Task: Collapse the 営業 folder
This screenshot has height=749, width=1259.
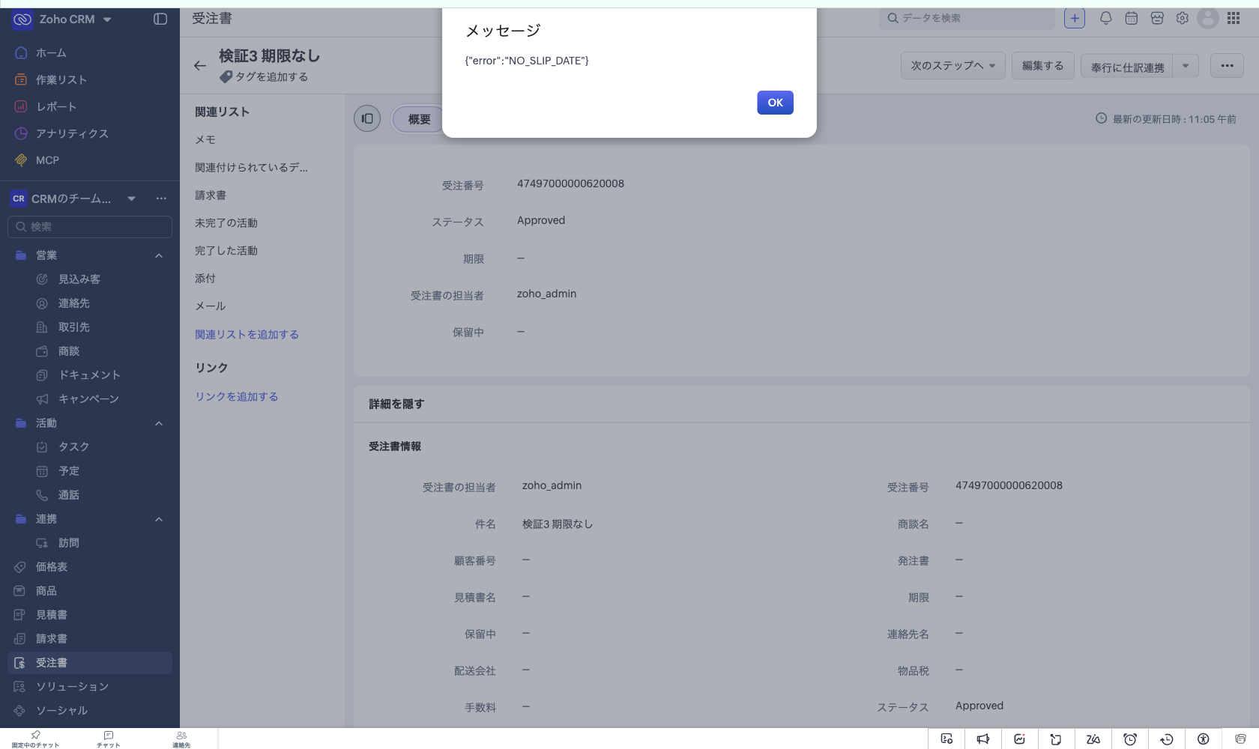Action: 159,255
